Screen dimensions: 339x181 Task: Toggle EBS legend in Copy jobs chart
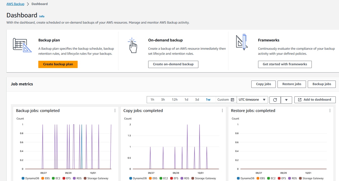point(152,178)
